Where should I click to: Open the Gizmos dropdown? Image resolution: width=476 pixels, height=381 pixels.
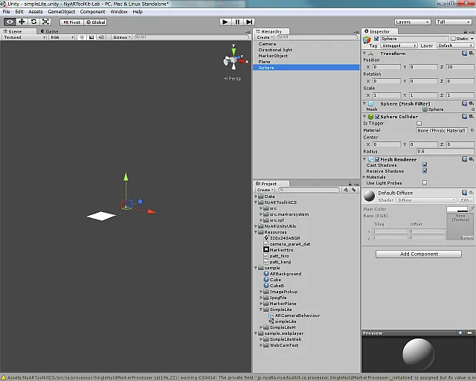(122, 37)
